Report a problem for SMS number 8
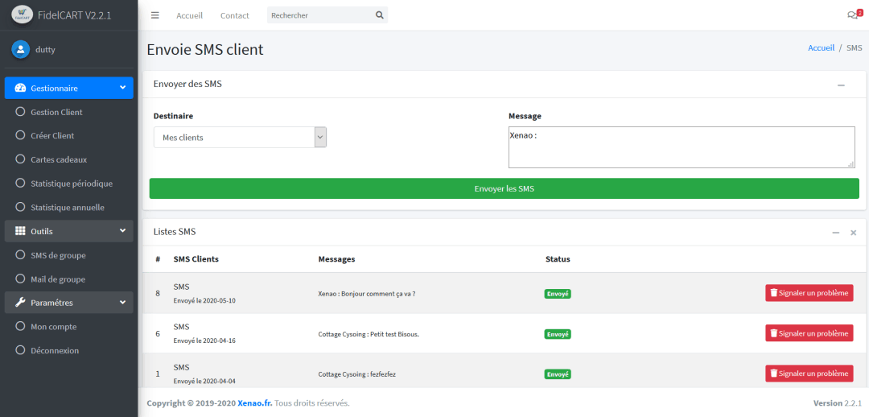The width and height of the screenshot is (869, 417). tap(809, 293)
